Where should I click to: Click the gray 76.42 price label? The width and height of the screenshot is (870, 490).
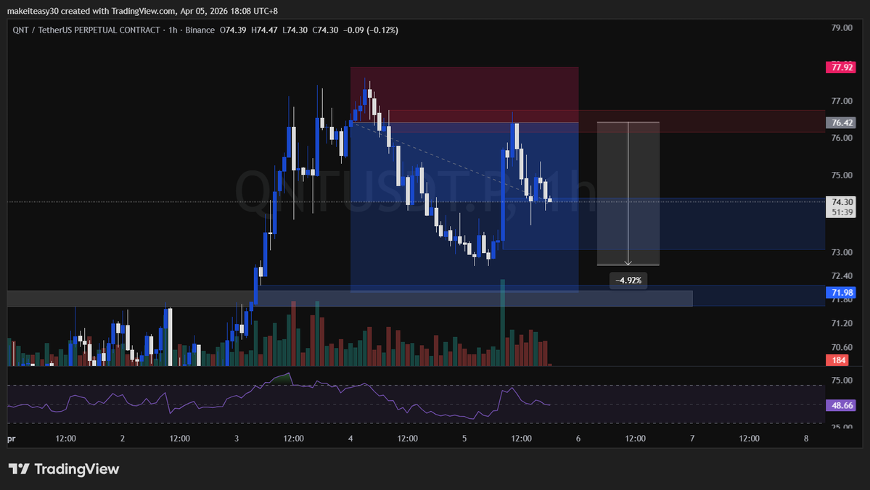841,122
